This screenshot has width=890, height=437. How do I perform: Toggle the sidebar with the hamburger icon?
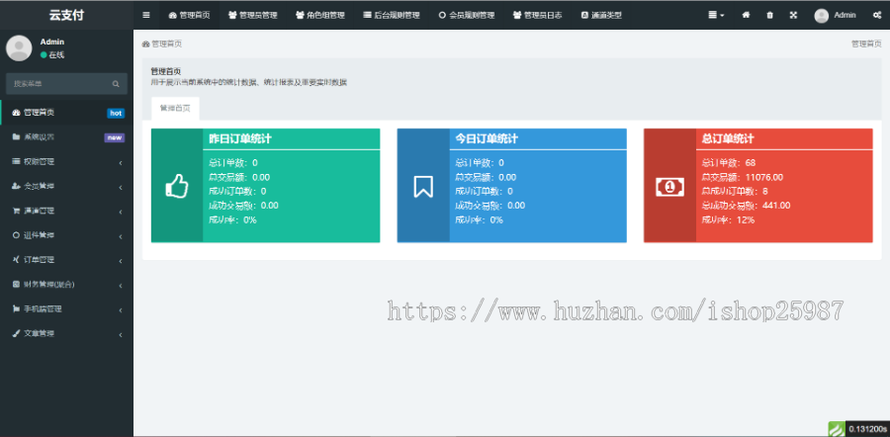coord(146,15)
